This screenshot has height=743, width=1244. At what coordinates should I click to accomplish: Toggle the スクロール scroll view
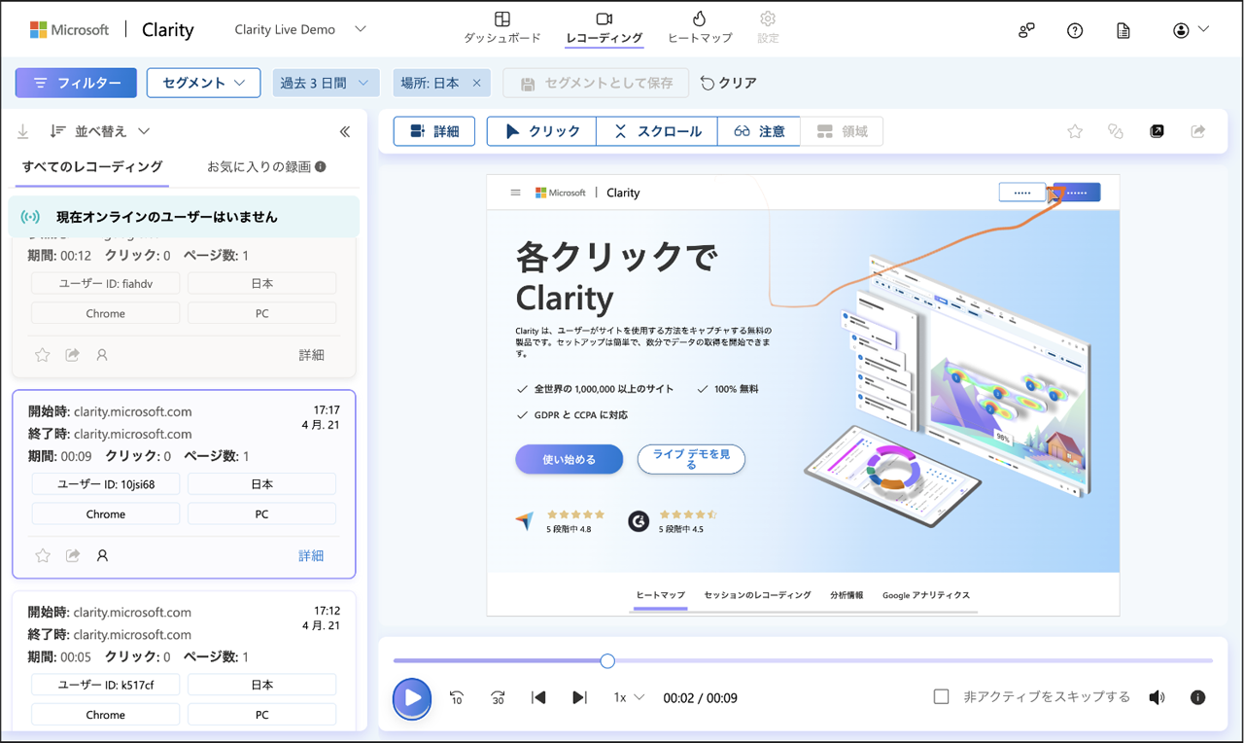click(x=657, y=131)
